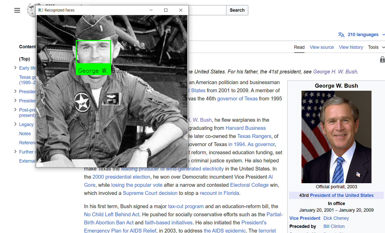Click the Search button
385x233 pixels.
237,10
